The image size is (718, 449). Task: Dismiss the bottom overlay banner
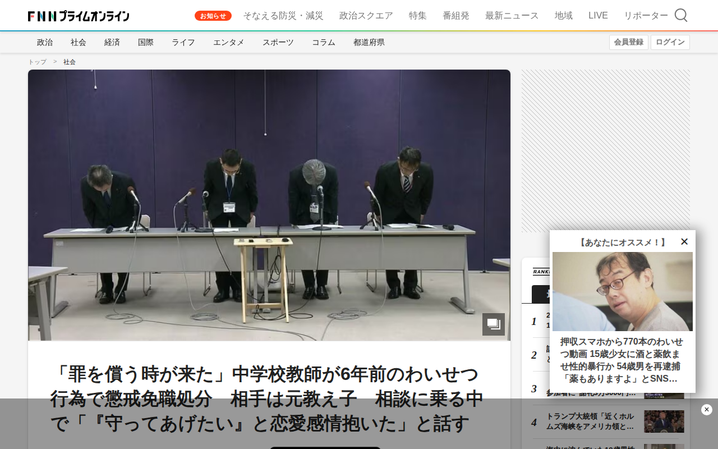tap(707, 410)
